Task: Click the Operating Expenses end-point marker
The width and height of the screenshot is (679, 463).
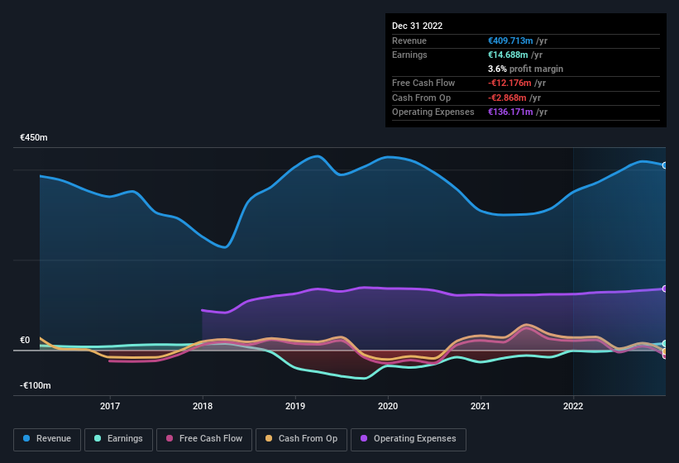Action: point(665,289)
